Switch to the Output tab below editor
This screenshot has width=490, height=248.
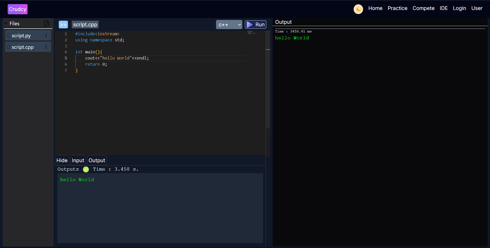pyautogui.click(x=97, y=160)
